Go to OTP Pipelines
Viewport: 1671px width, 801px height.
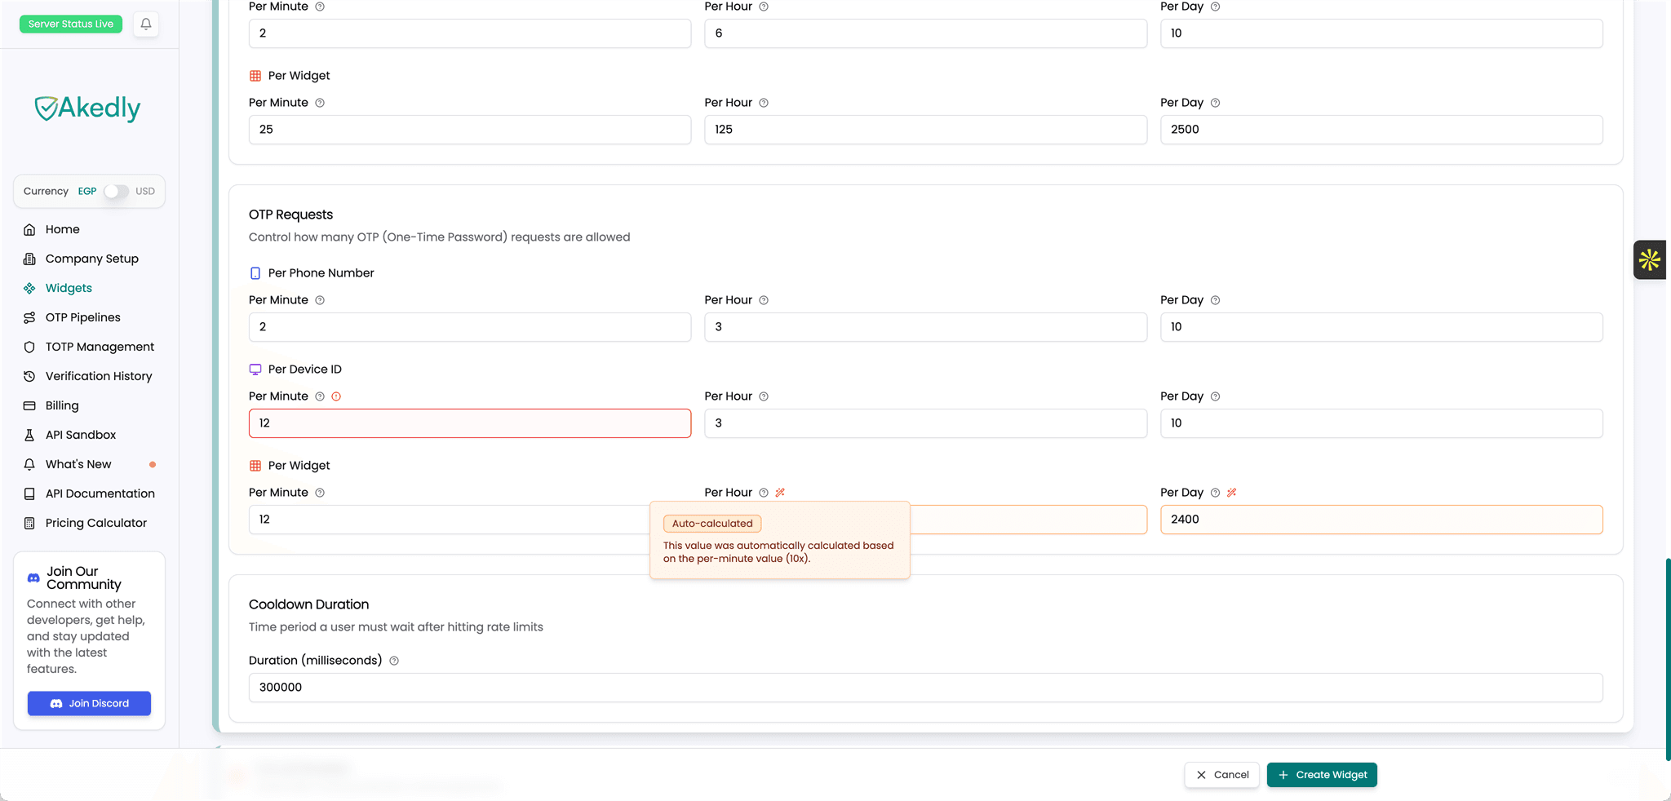(82, 317)
